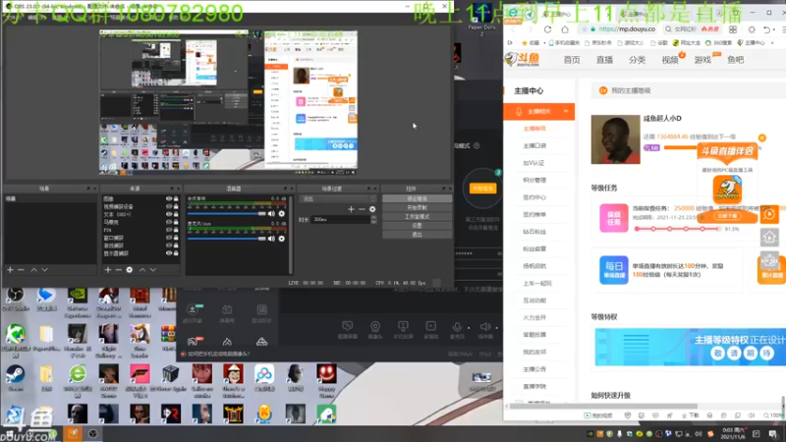Add a new scene with plus icon
The height and width of the screenshot is (442, 786).
(x=10, y=269)
